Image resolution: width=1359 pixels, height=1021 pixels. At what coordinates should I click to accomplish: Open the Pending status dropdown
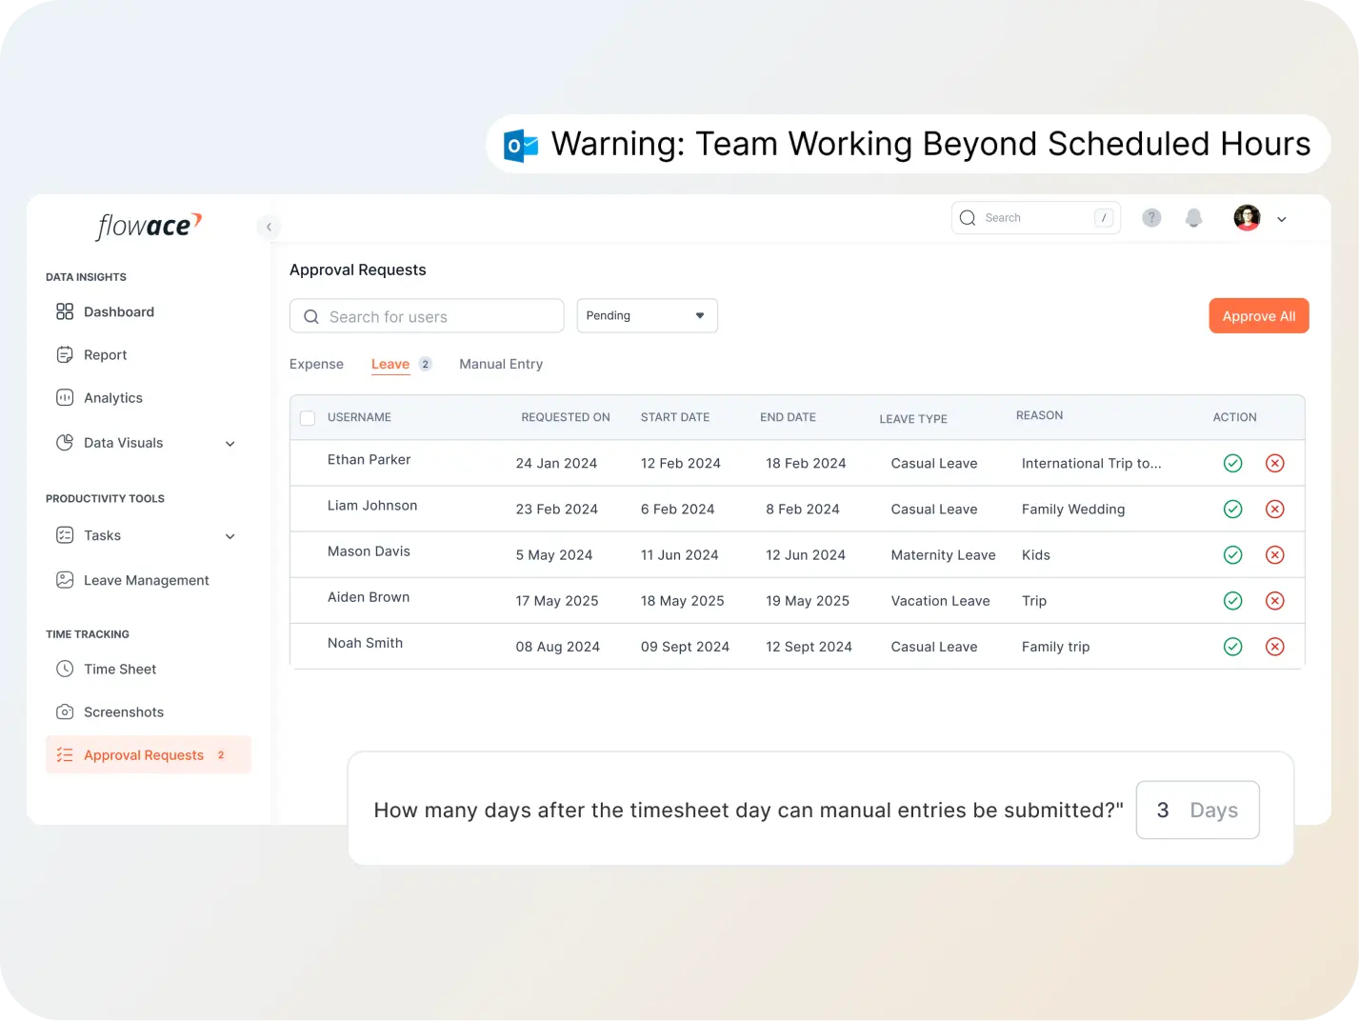[x=647, y=316]
